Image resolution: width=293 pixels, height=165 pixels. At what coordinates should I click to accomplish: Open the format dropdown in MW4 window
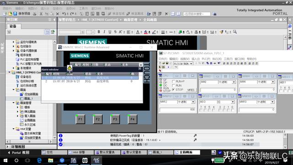[273, 82]
